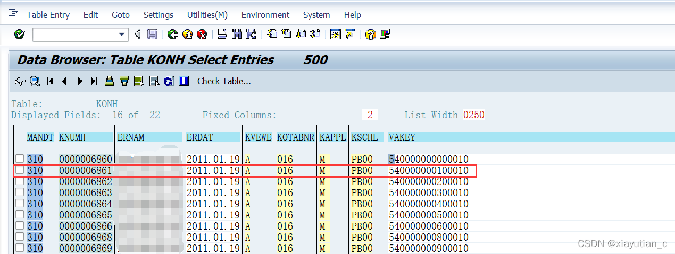The width and height of the screenshot is (675, 254).
Task: Select KNUMH cell 0000006864
Action: [x=86, y=204]
